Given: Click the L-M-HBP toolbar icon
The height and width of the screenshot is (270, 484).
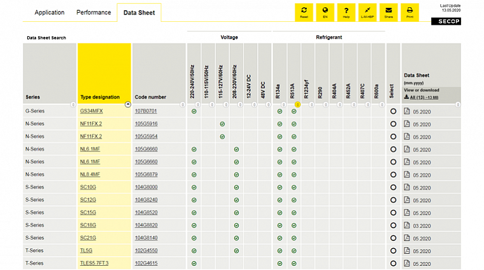Looking at the screenshot, I should [368, 12].
